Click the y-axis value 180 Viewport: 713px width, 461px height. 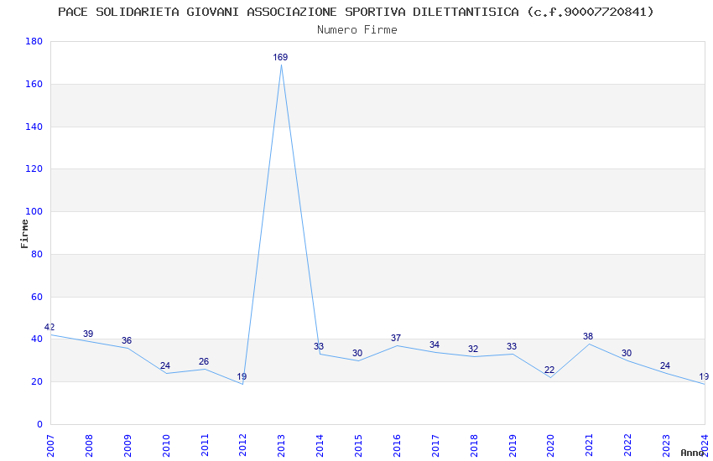[34, 41]
